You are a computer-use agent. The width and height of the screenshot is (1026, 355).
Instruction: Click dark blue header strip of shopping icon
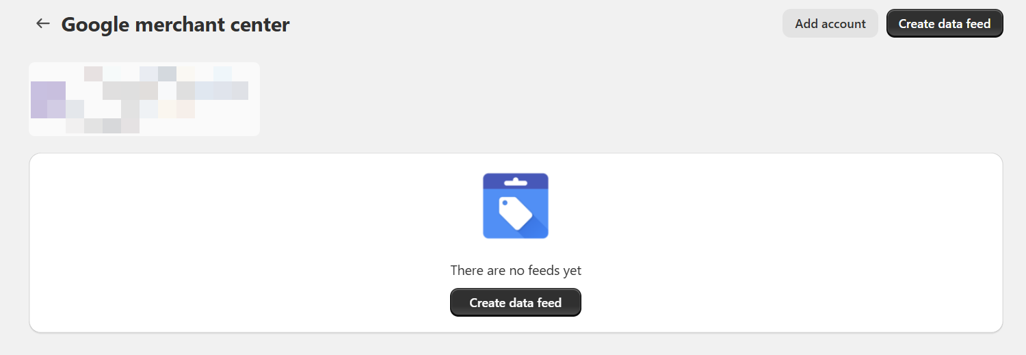tap(516, 181)
